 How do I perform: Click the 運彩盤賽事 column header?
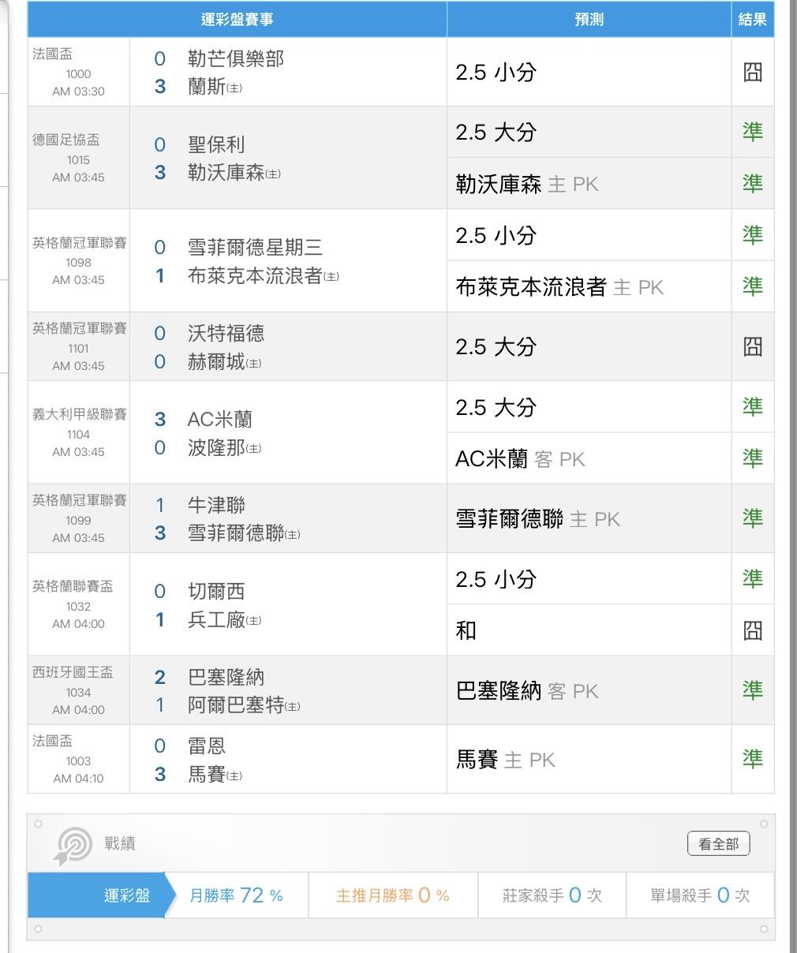point(237,20)
